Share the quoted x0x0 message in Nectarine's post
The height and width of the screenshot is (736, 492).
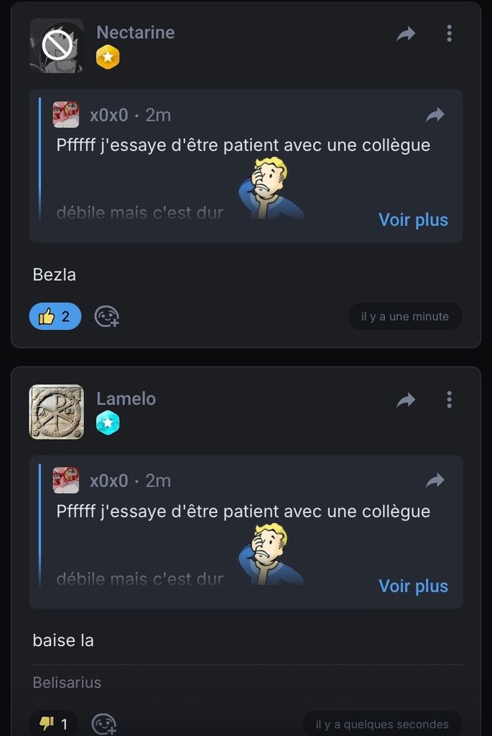[435, 115]
